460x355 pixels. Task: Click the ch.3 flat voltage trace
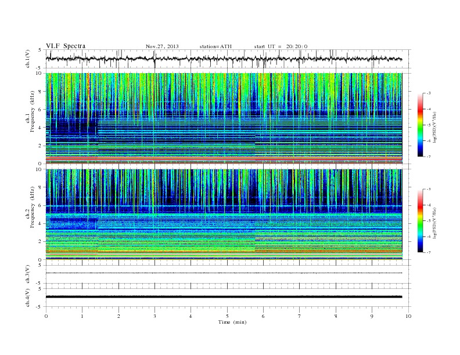[x=224, y=273]
